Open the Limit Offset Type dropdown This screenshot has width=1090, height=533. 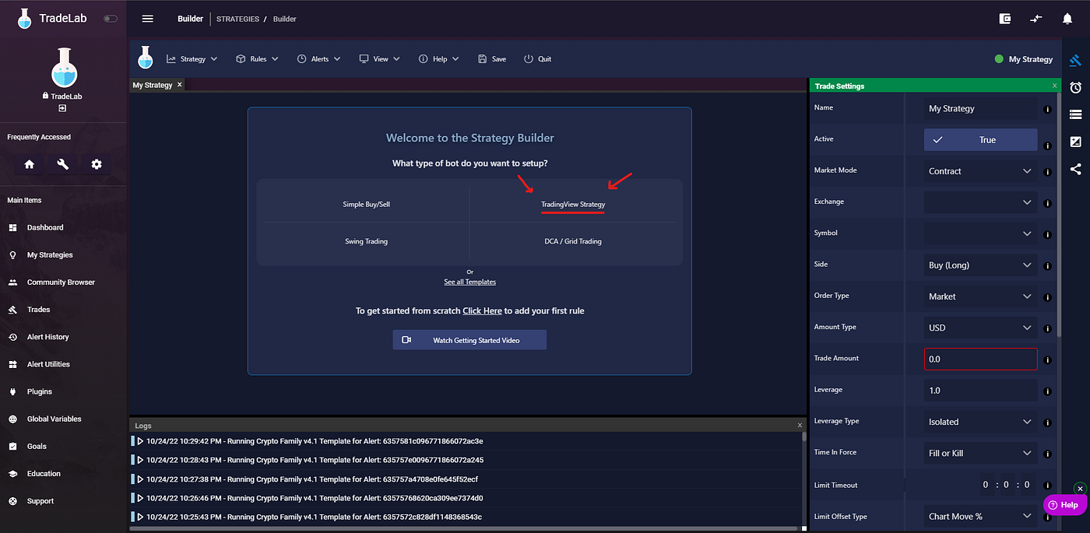[x=980, y=516]
